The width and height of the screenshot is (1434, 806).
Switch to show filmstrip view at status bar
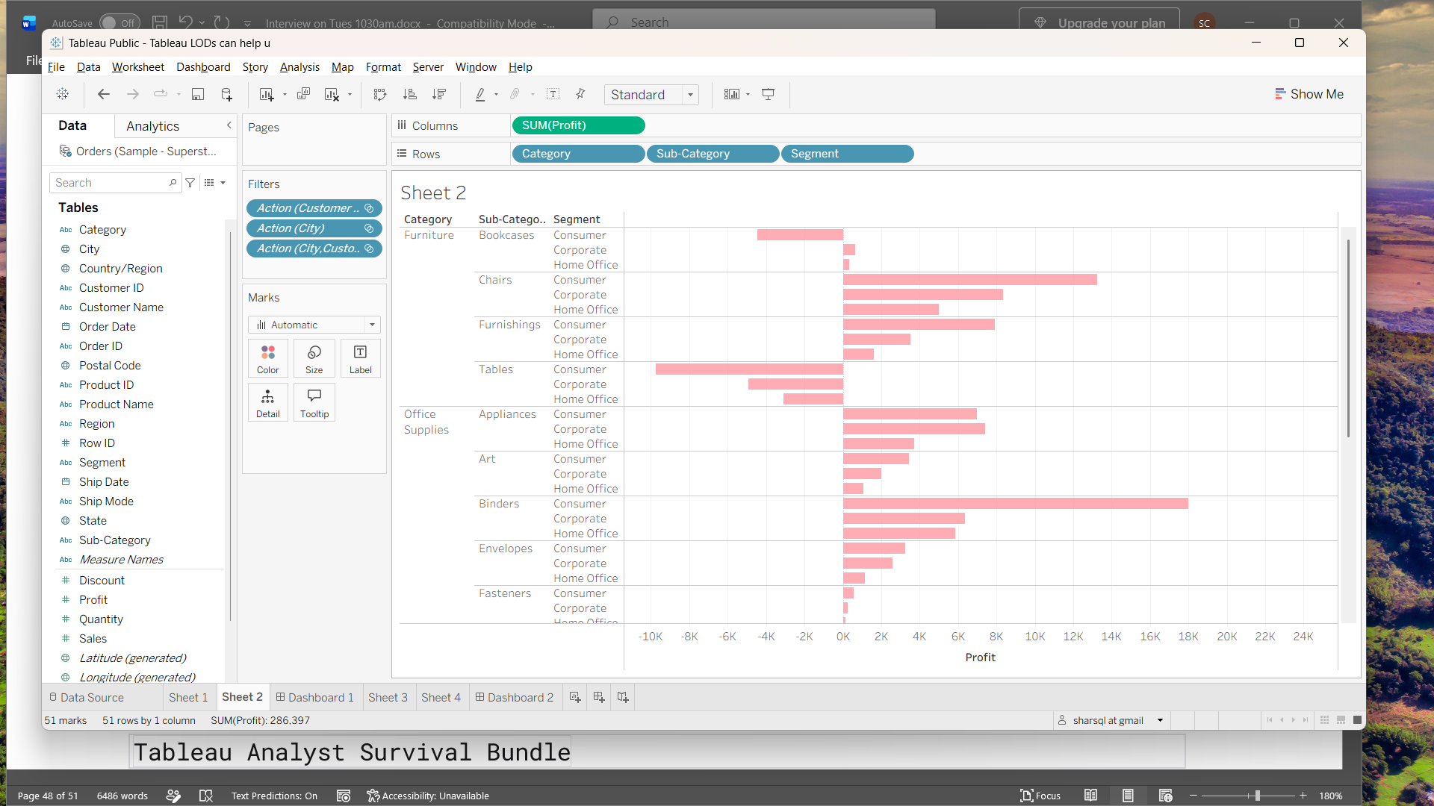tap(1341, 720)
